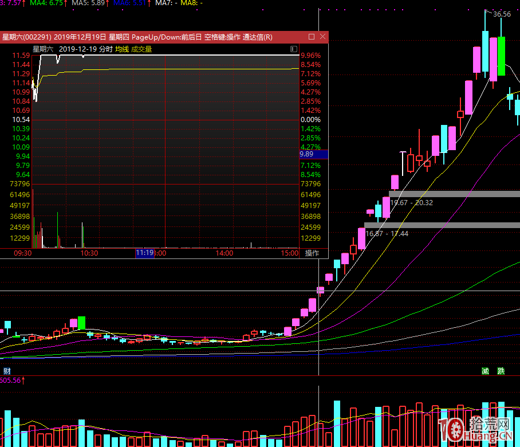Select the 均线 legend label

pos(121,49)
